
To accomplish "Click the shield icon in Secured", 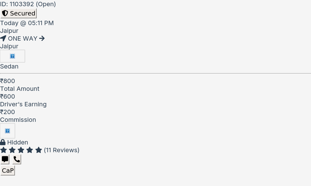I will 5,13.
